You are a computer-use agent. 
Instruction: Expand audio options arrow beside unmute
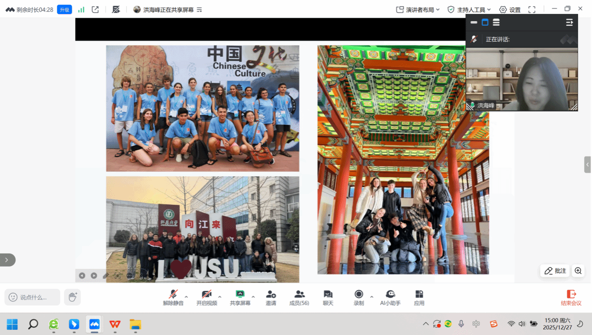186,297
